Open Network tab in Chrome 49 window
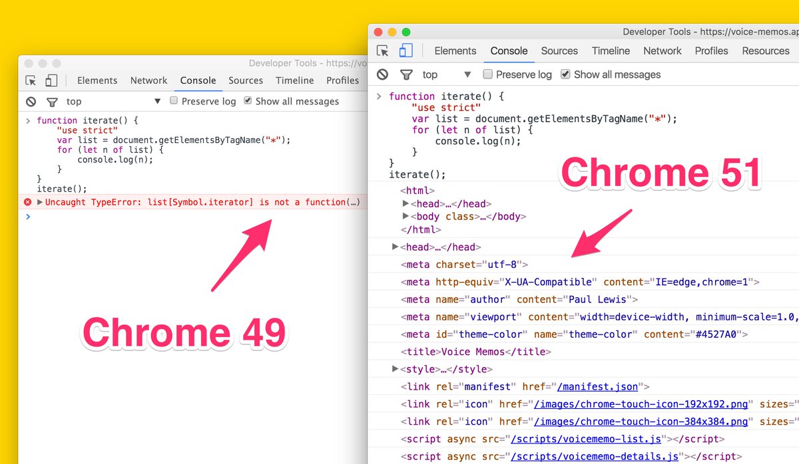The image size is (799, 464). [149, 80]
